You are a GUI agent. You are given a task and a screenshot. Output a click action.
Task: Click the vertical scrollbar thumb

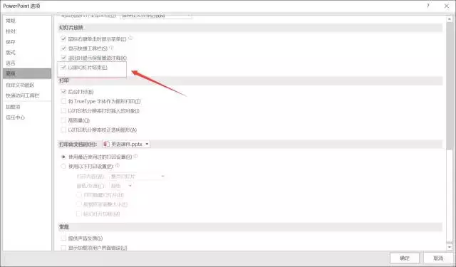tap(450, 86)
